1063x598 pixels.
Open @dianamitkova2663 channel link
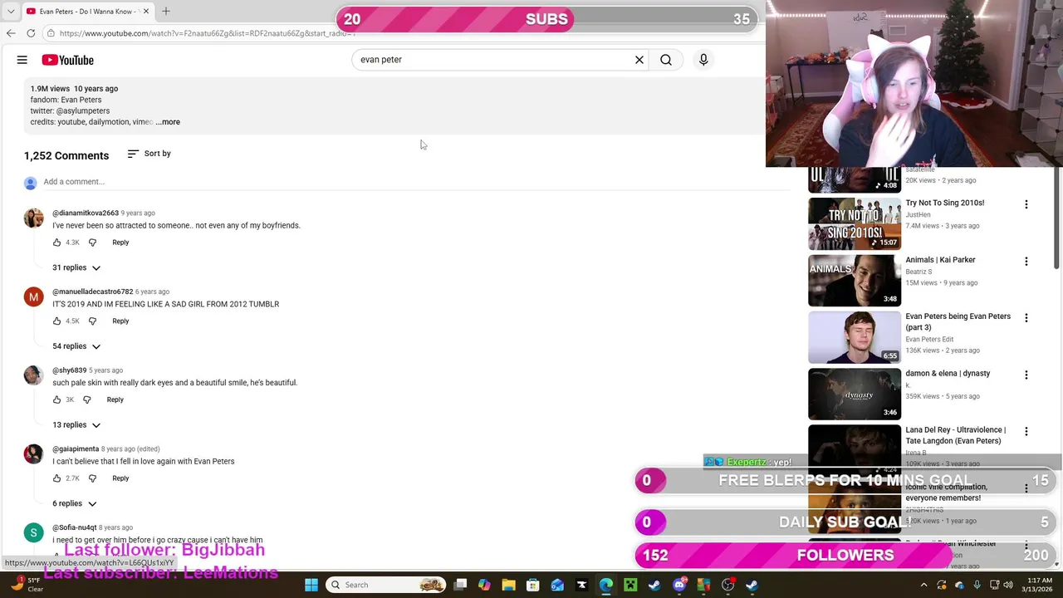[86, 213]
